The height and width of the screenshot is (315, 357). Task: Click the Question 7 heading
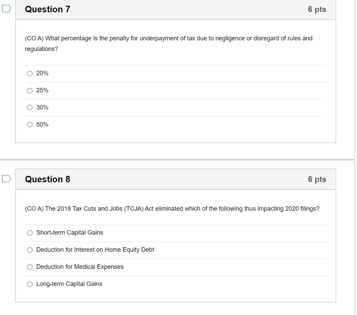47,9
